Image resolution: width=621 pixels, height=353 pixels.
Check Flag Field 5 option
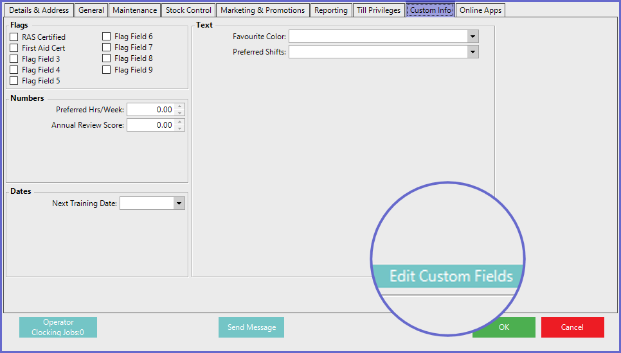tap(14, 81)
